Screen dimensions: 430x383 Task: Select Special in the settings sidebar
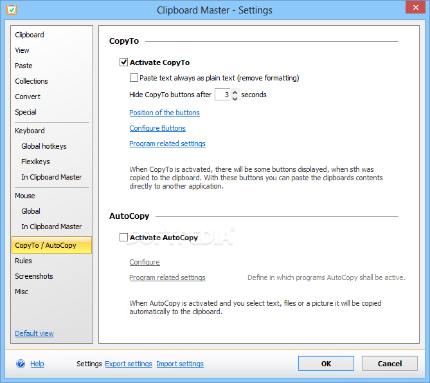(26, 112)
